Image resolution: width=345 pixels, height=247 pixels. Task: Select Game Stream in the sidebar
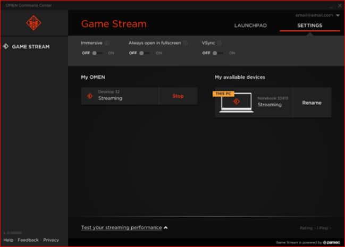point(30,46)
